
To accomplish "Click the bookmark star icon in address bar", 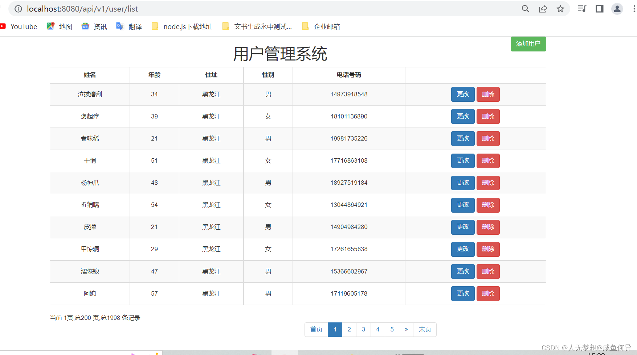I will 560,9.
